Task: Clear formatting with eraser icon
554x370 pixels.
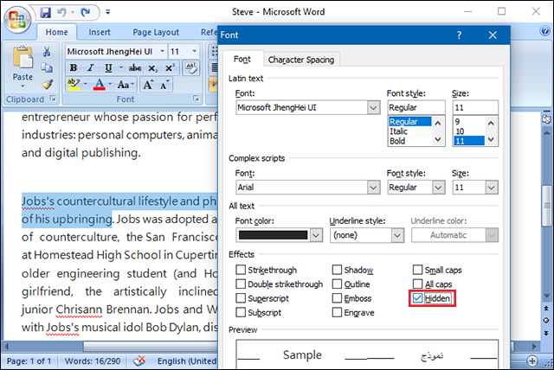Action: click(190, 68)
